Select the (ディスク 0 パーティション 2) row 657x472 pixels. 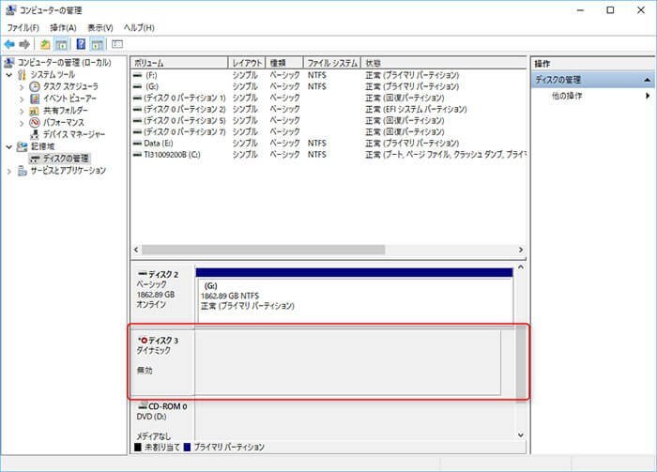[328, 109]
